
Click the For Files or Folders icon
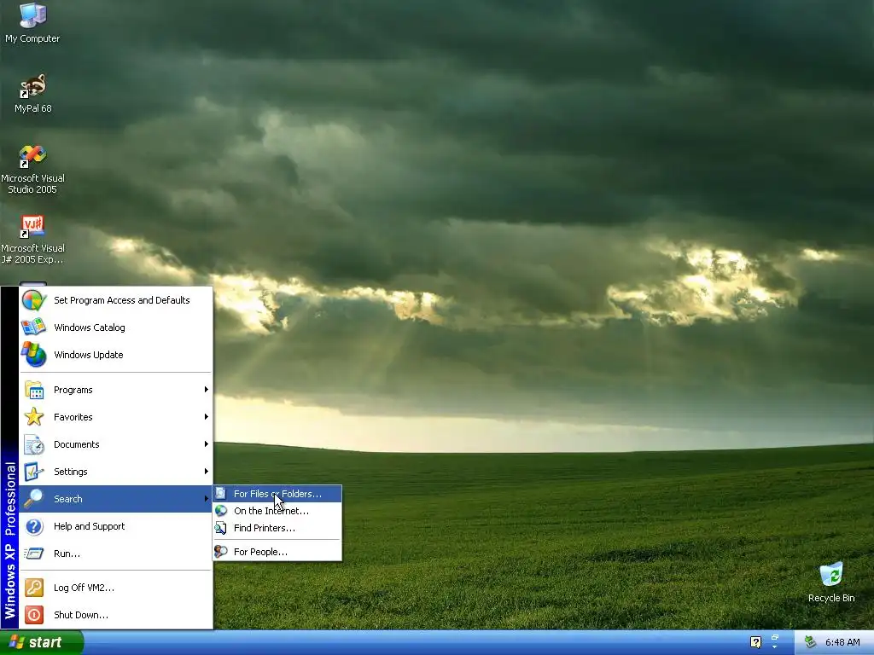(221, 494)
